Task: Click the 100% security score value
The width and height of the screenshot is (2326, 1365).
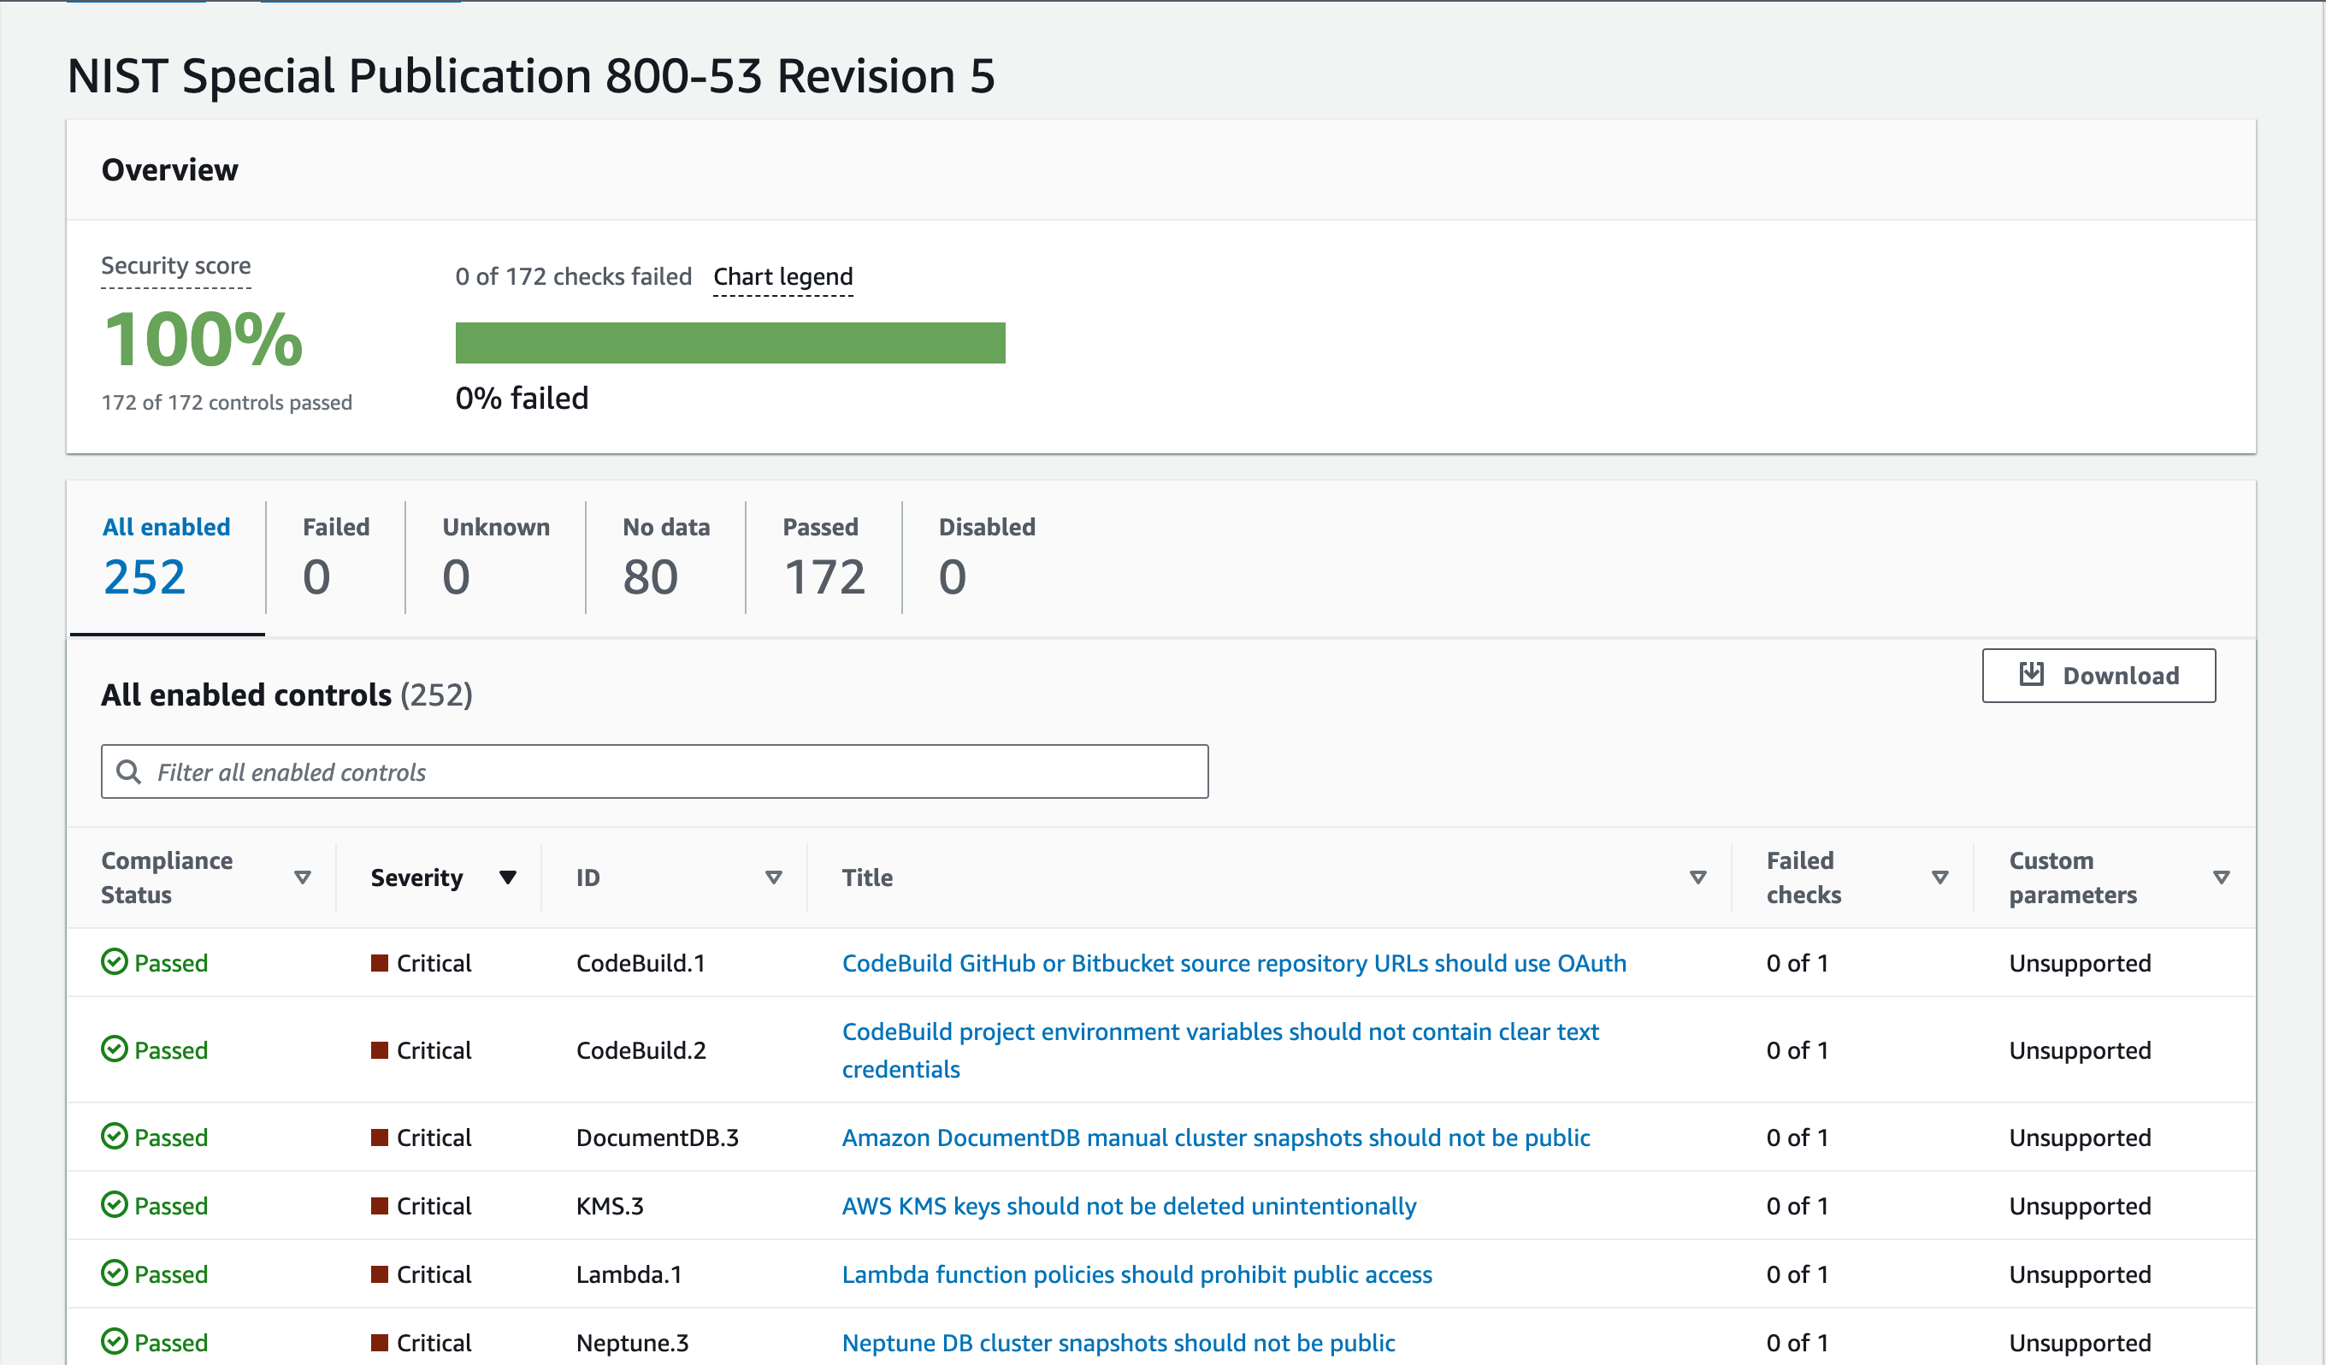Action: click(203, 339)
